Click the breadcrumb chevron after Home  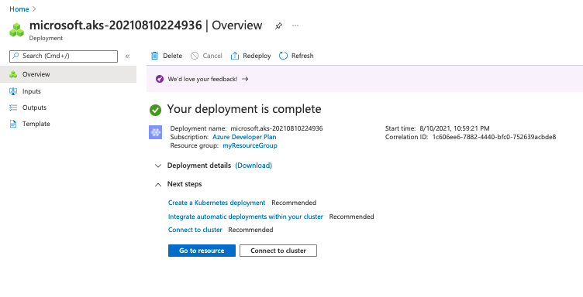click(35, 9)
